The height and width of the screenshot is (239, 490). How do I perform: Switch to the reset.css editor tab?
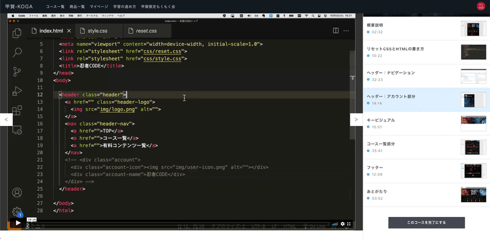tap(146, 31)
